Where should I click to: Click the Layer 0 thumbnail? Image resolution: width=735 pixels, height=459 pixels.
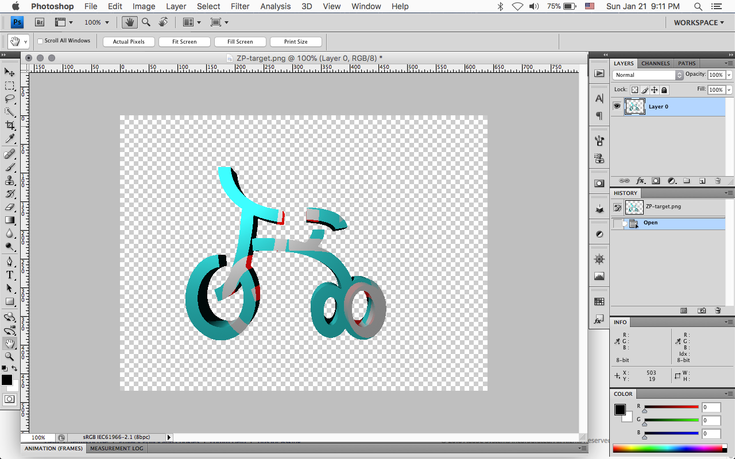coord(635,106)
